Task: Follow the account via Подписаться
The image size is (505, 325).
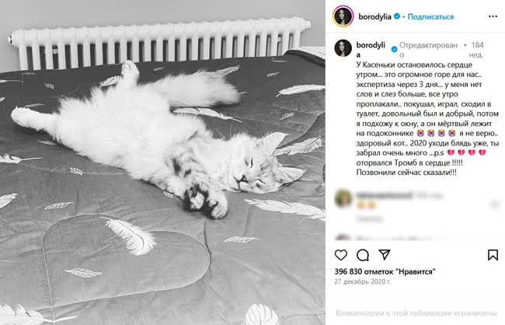Action: (430, 17)
